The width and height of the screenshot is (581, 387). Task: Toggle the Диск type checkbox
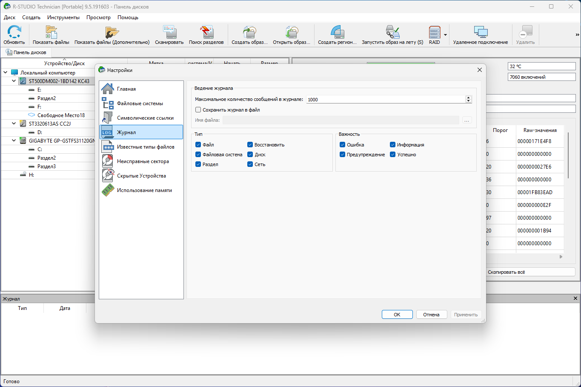[250, 155]
